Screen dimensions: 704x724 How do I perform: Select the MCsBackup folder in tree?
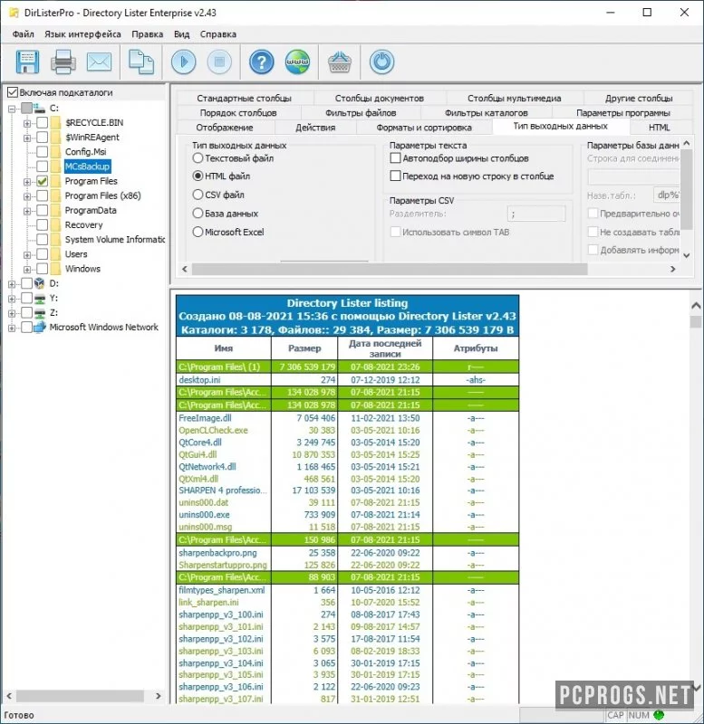(87, 167)
